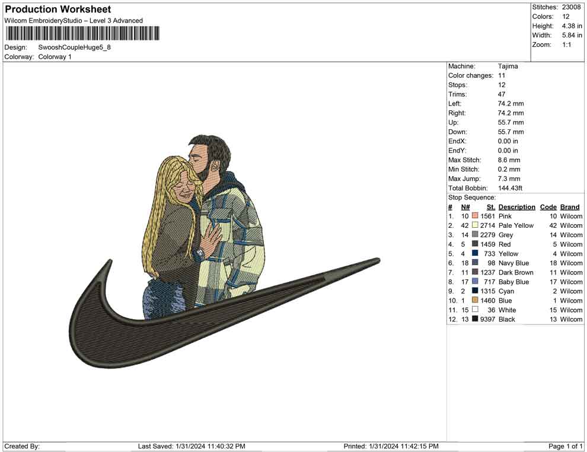This screenshot has width=587, height=452.
Task: Click the Grey color swatch in stop 3
Action: click(x=475, y=234)
